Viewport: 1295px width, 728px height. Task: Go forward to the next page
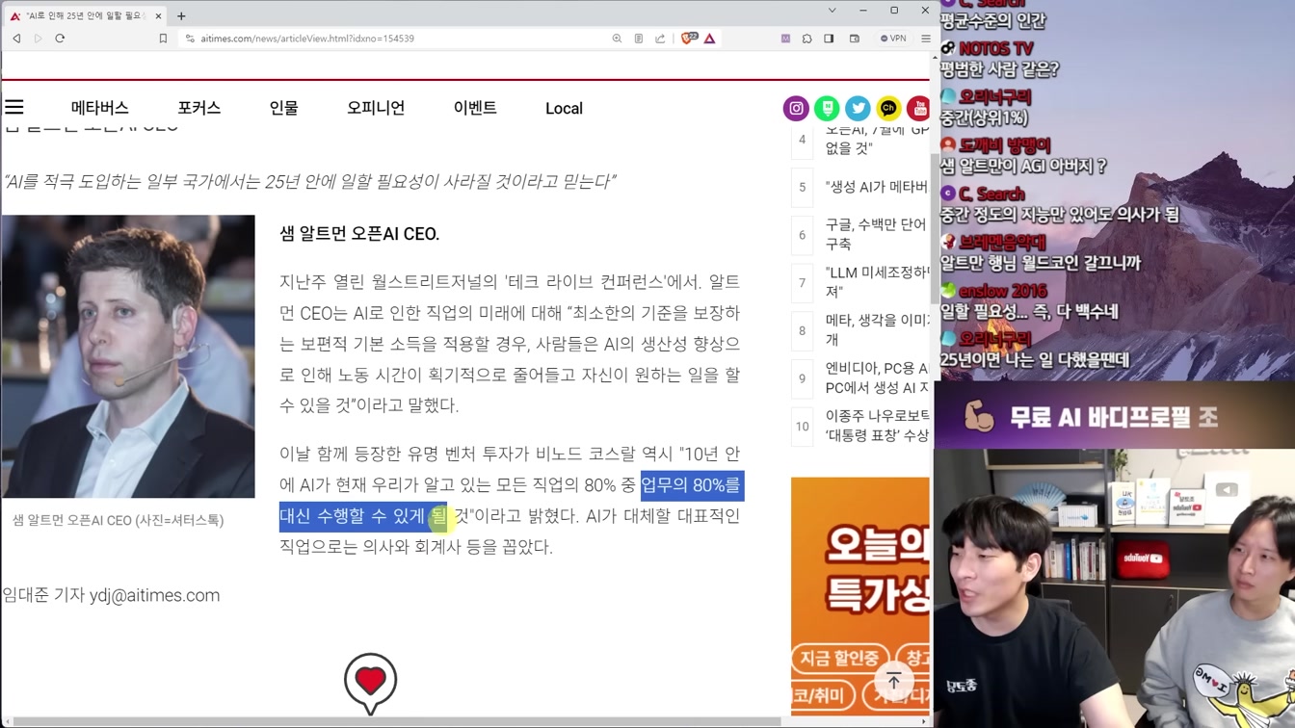tap(39, 39)
